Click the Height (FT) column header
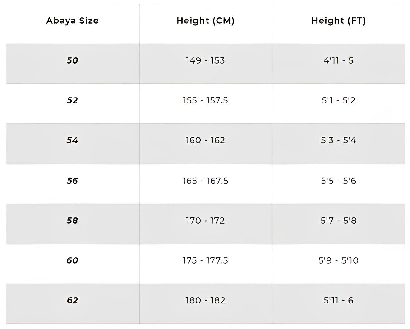 (338, 21)
